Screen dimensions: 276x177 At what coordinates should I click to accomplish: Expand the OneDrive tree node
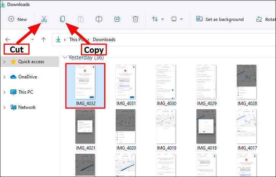point(4,77)
